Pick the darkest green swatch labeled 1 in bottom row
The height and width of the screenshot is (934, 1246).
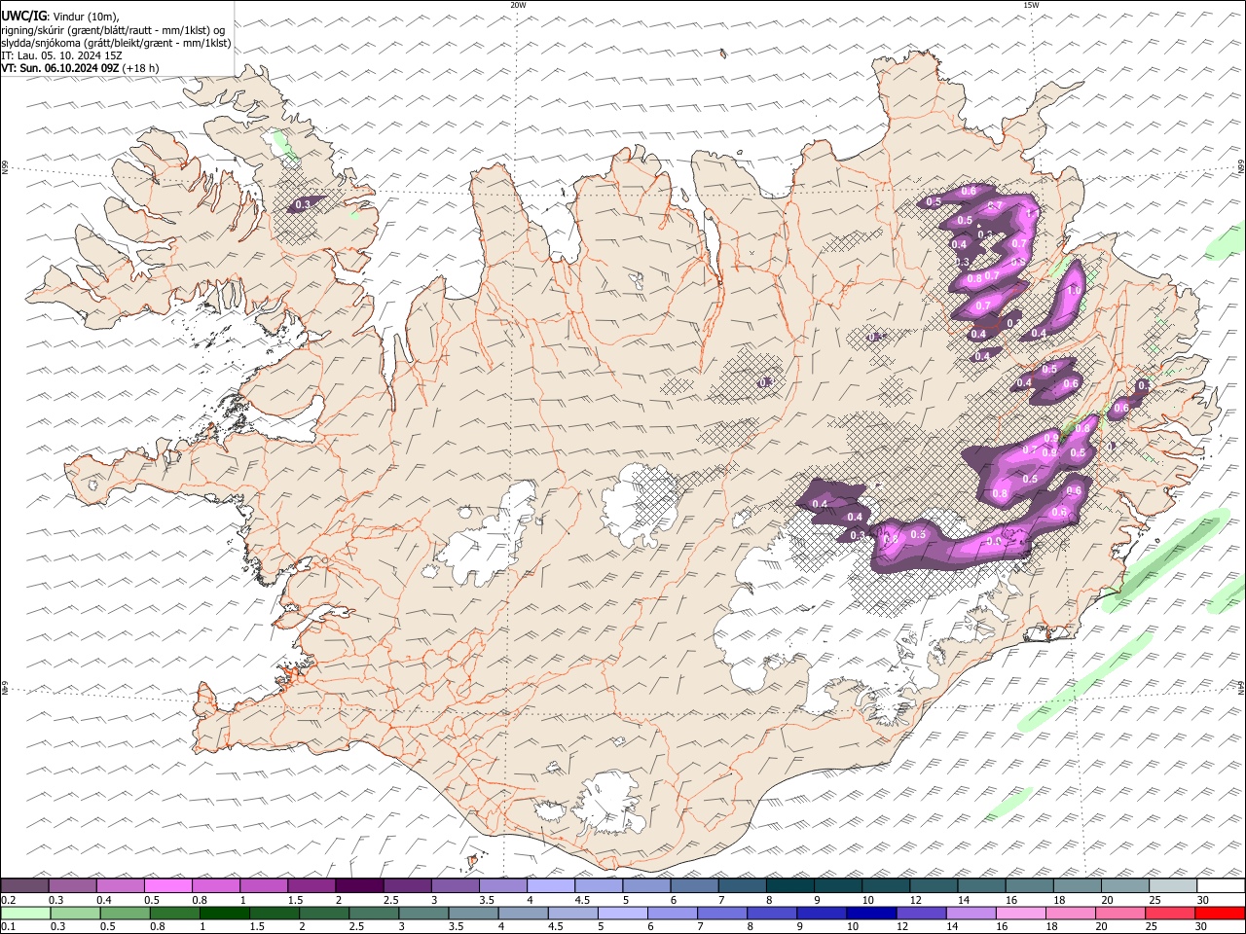(224, 913)
